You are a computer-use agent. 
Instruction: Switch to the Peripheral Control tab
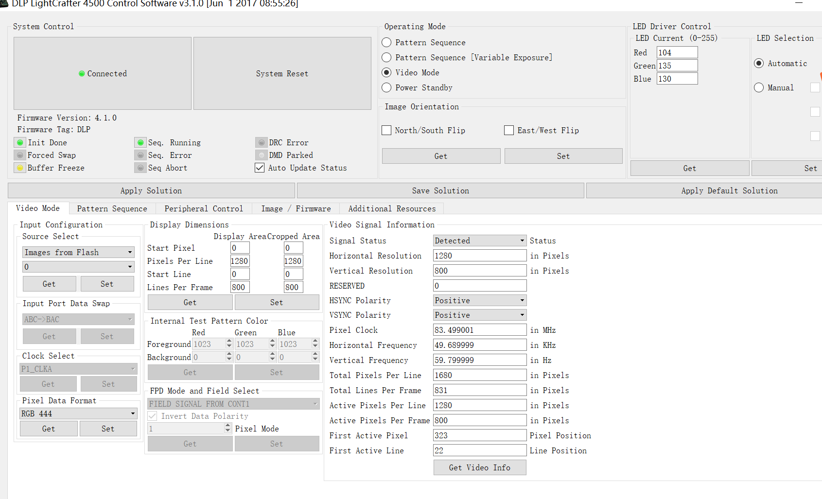click(x=203, y=208)
